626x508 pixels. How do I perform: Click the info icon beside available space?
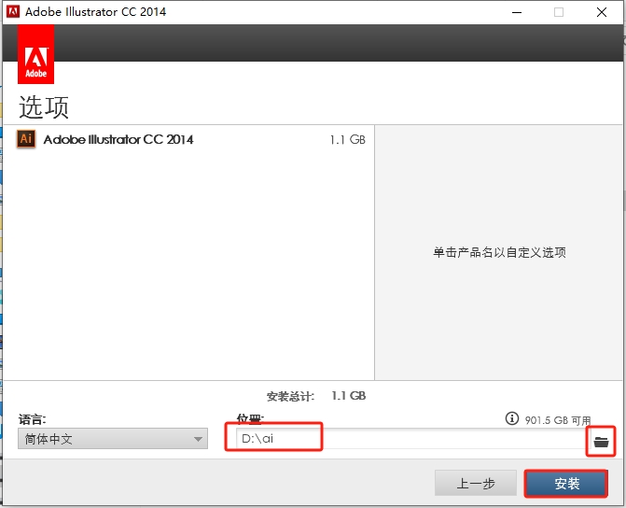pos(512,418)
